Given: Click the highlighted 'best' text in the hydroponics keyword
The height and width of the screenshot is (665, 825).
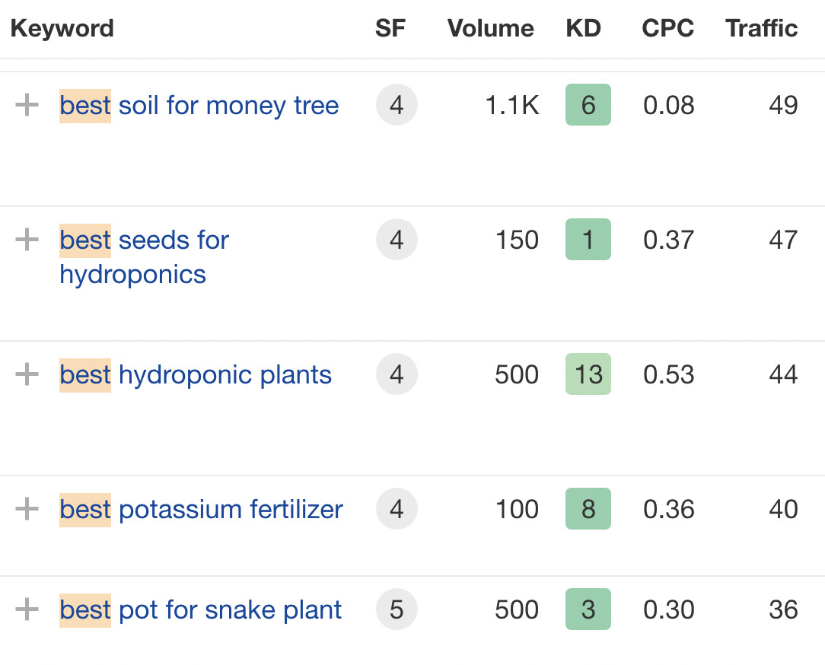Looking at the screenshot, I should [85, 240].
